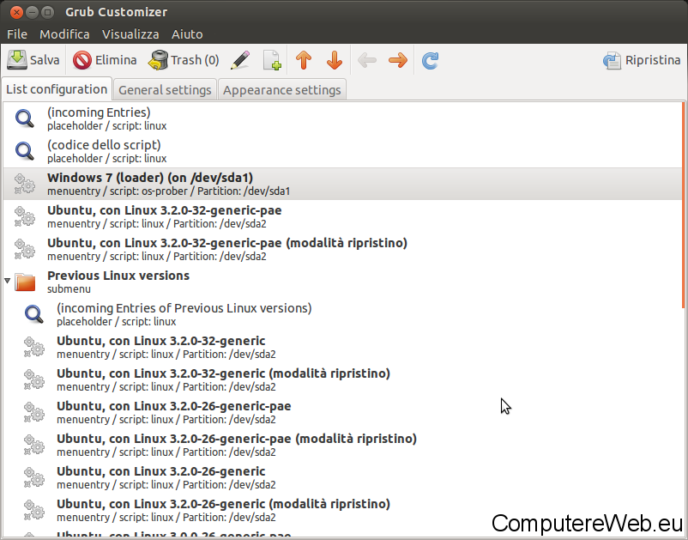This screenshot has height=540, width=688.
Task: Click the Salva button label
Action: [45, 60]
